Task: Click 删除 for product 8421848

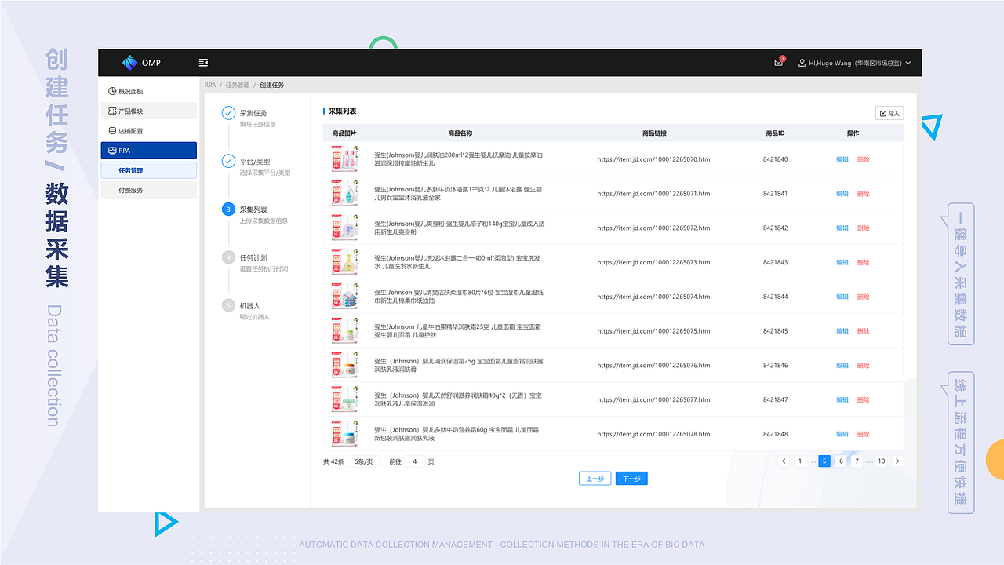Action: 863,434
